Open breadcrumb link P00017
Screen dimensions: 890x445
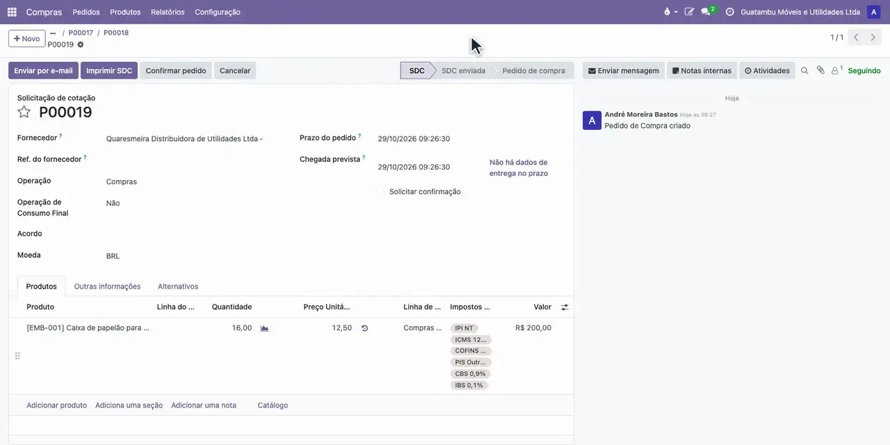81,33
